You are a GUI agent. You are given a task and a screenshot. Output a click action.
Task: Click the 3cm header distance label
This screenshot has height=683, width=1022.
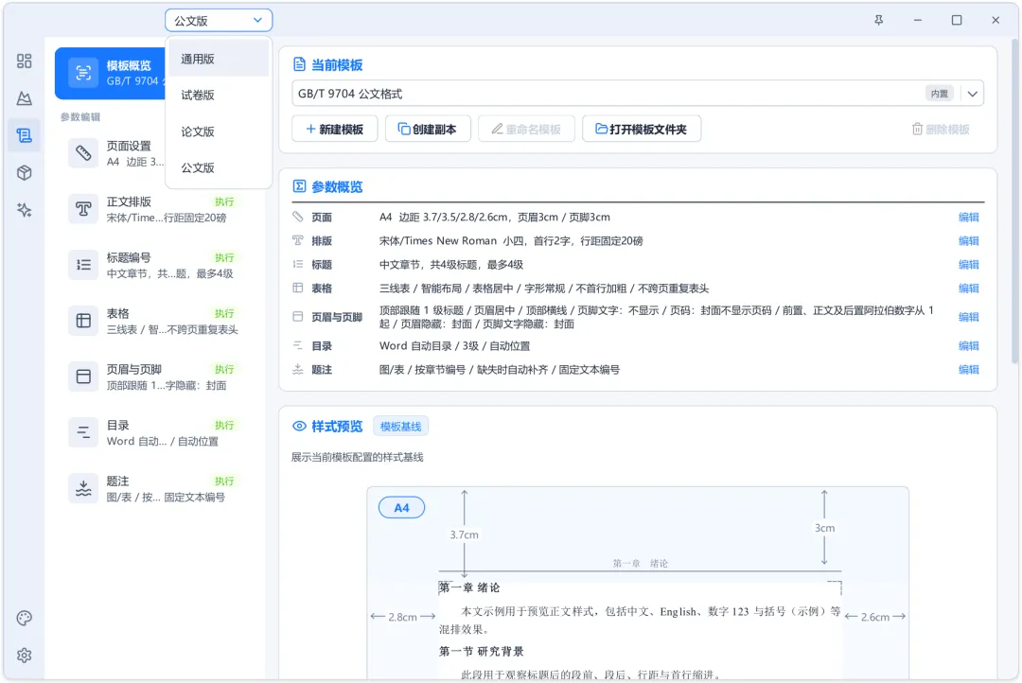(824, 528)
